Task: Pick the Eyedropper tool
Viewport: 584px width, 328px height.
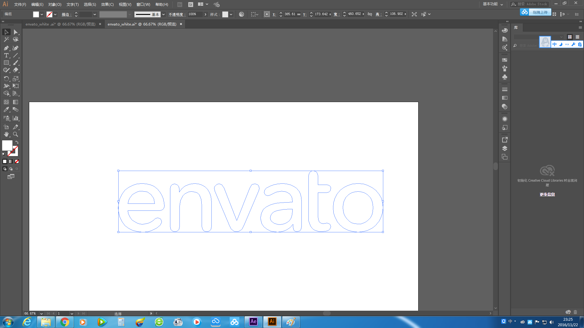Action: [x=6, y=109]
